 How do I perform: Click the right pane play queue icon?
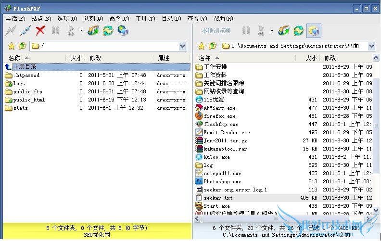[x=261, y=31]
